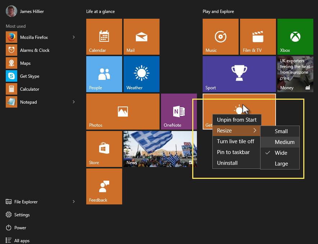The height and width of the screenshot is (244, 318).
Task: Open the Film & TV tile
Action: (258, 37)
